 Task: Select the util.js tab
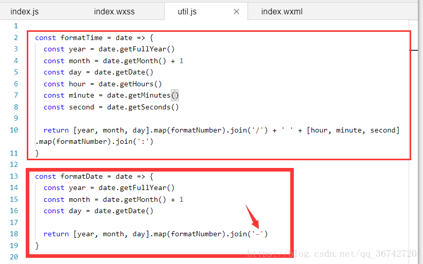[187, 12]
